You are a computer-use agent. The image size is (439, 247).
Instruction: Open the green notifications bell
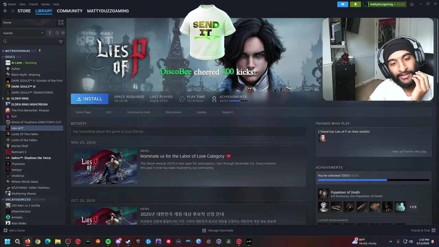(x=355, y=4)
